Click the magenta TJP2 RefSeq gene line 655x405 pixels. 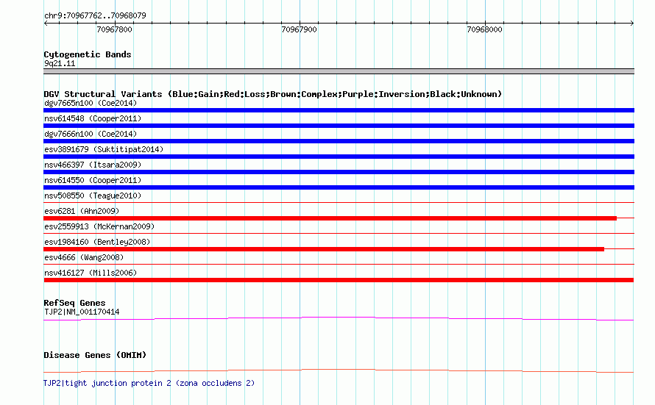(339, 319)
